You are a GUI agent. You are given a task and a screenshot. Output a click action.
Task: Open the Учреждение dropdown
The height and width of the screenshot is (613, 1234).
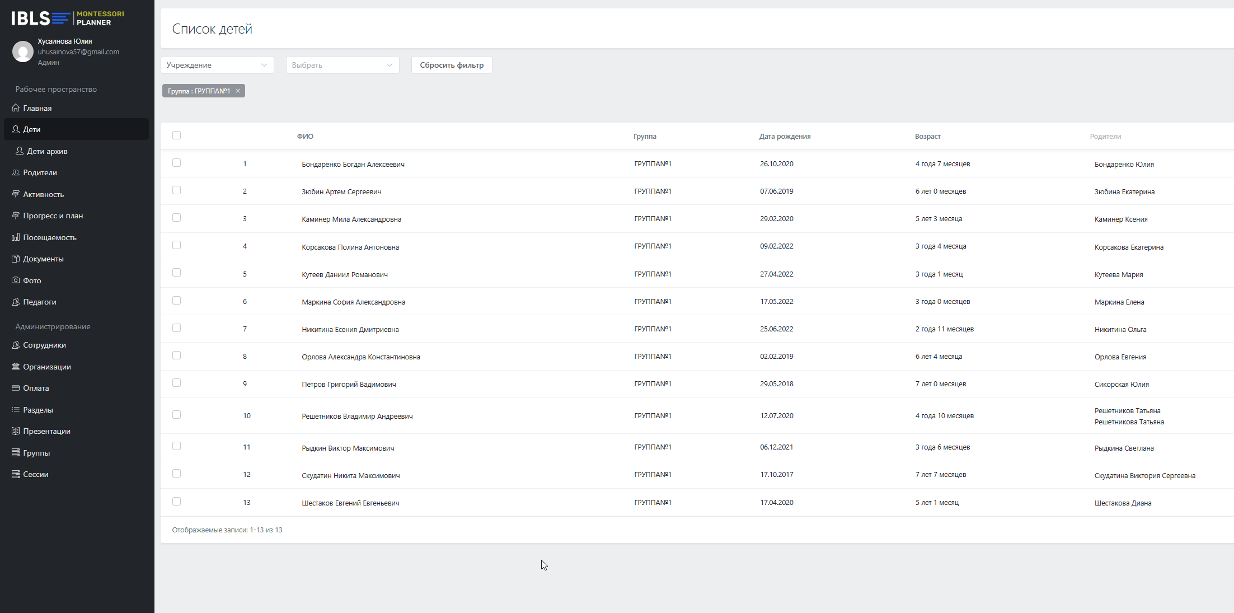(217, 65)
